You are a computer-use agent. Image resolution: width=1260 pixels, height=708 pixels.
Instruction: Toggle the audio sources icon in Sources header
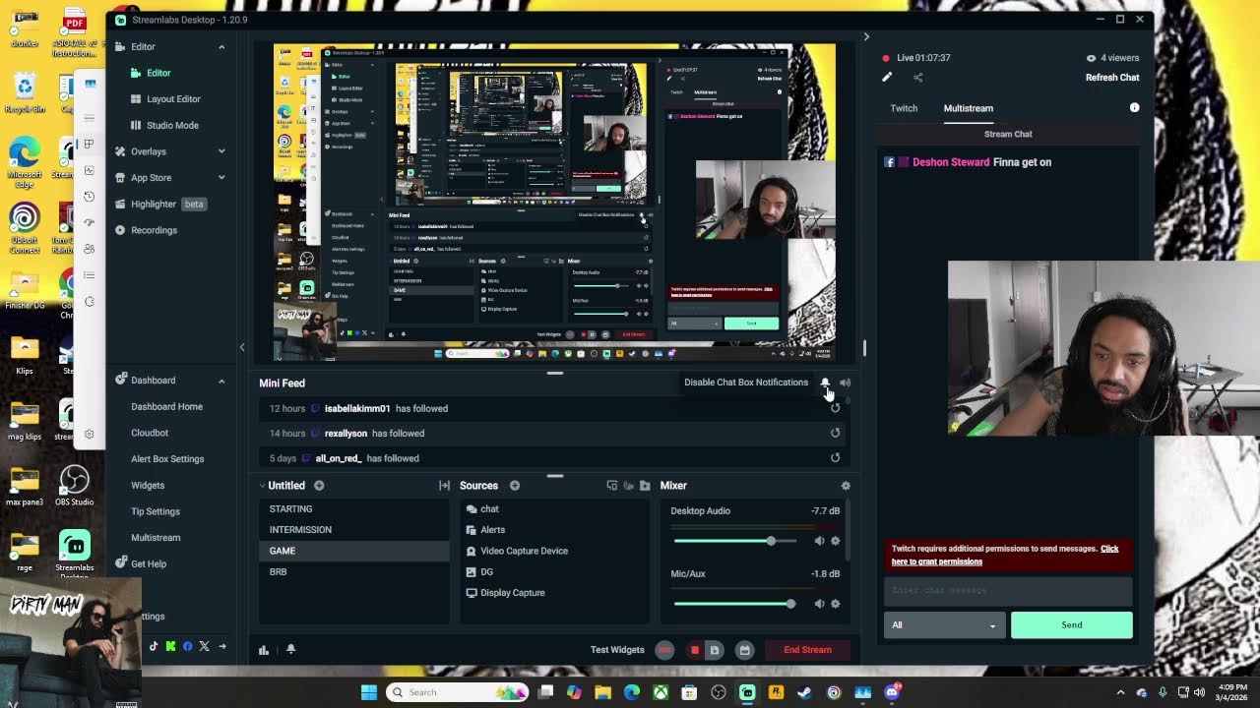[x=628, y=486]
